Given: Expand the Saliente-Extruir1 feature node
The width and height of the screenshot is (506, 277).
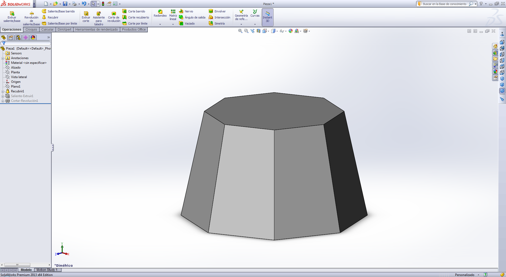Looking at the screenshot, I should coord(3,96).
